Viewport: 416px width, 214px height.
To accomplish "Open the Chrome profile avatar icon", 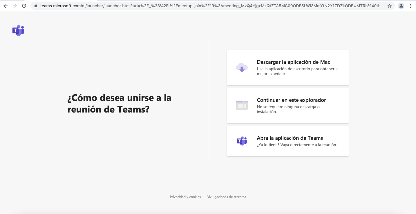I will (401, 6).
